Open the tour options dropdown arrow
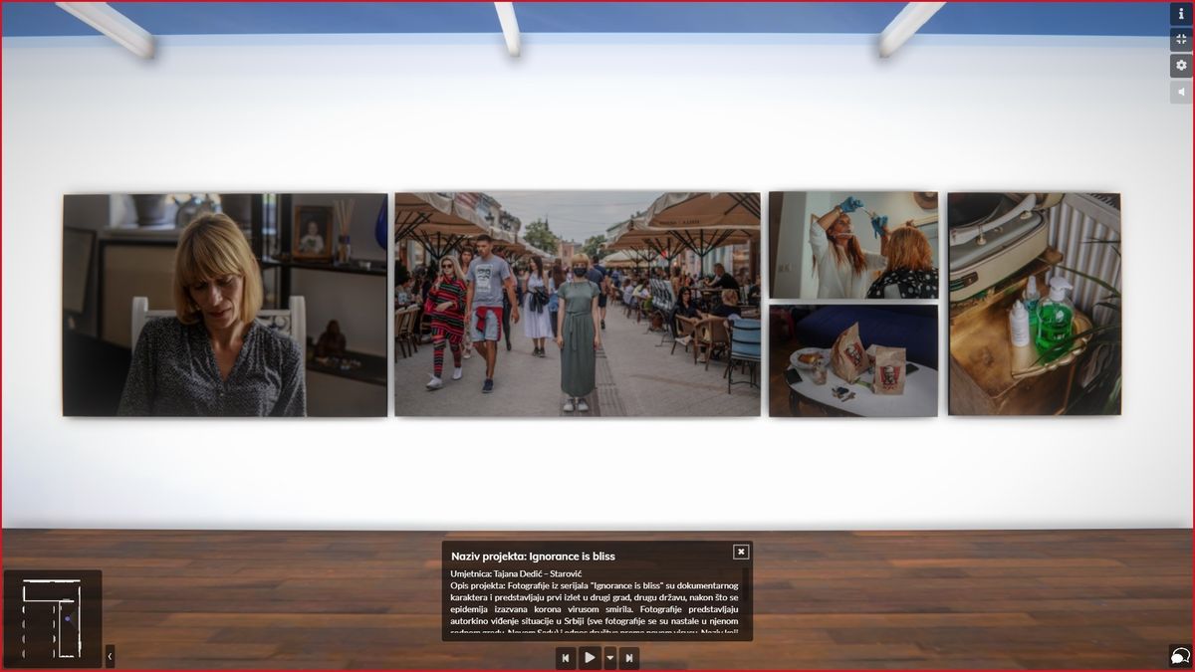The height and width of the screenshot is (672, 1195). point(609,658)
